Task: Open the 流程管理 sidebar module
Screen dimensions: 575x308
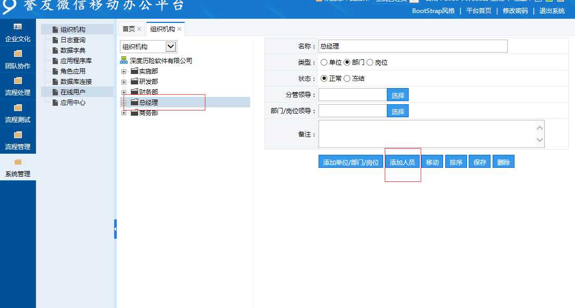Action: click(x=18, y=140)
